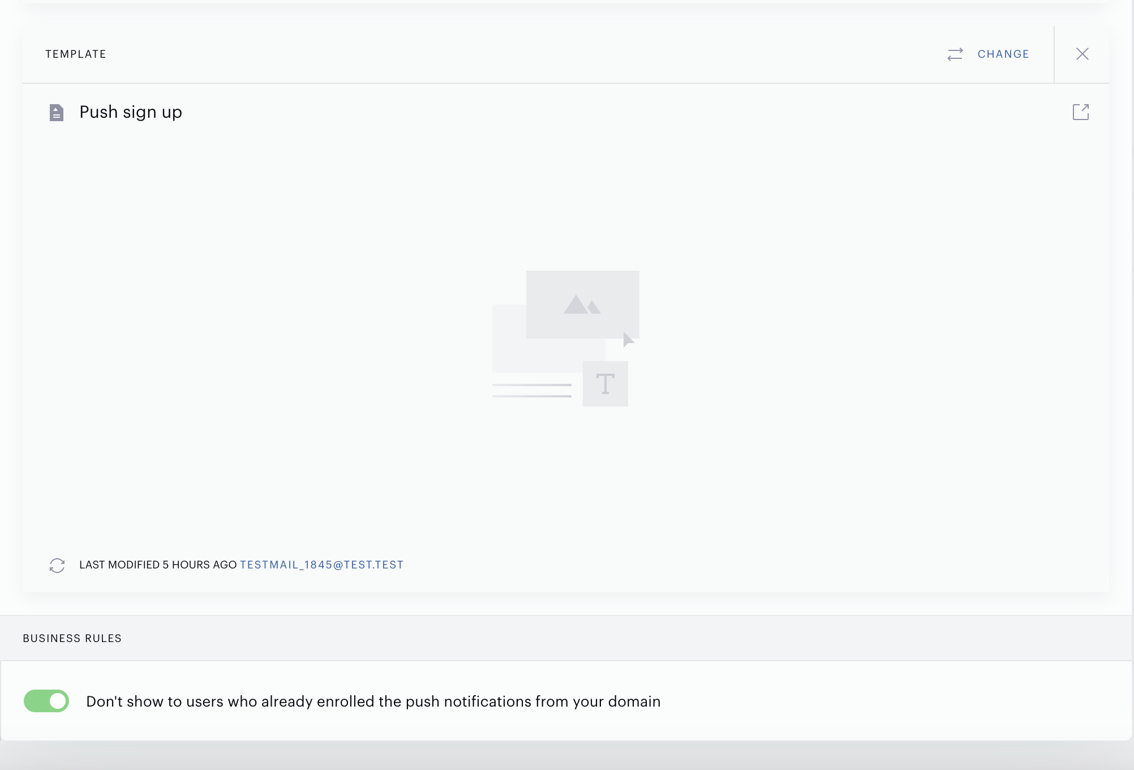This screenshot has height=770, width=1134.
Task: Click the gray bar below the business rules
Action: (566, 756)
